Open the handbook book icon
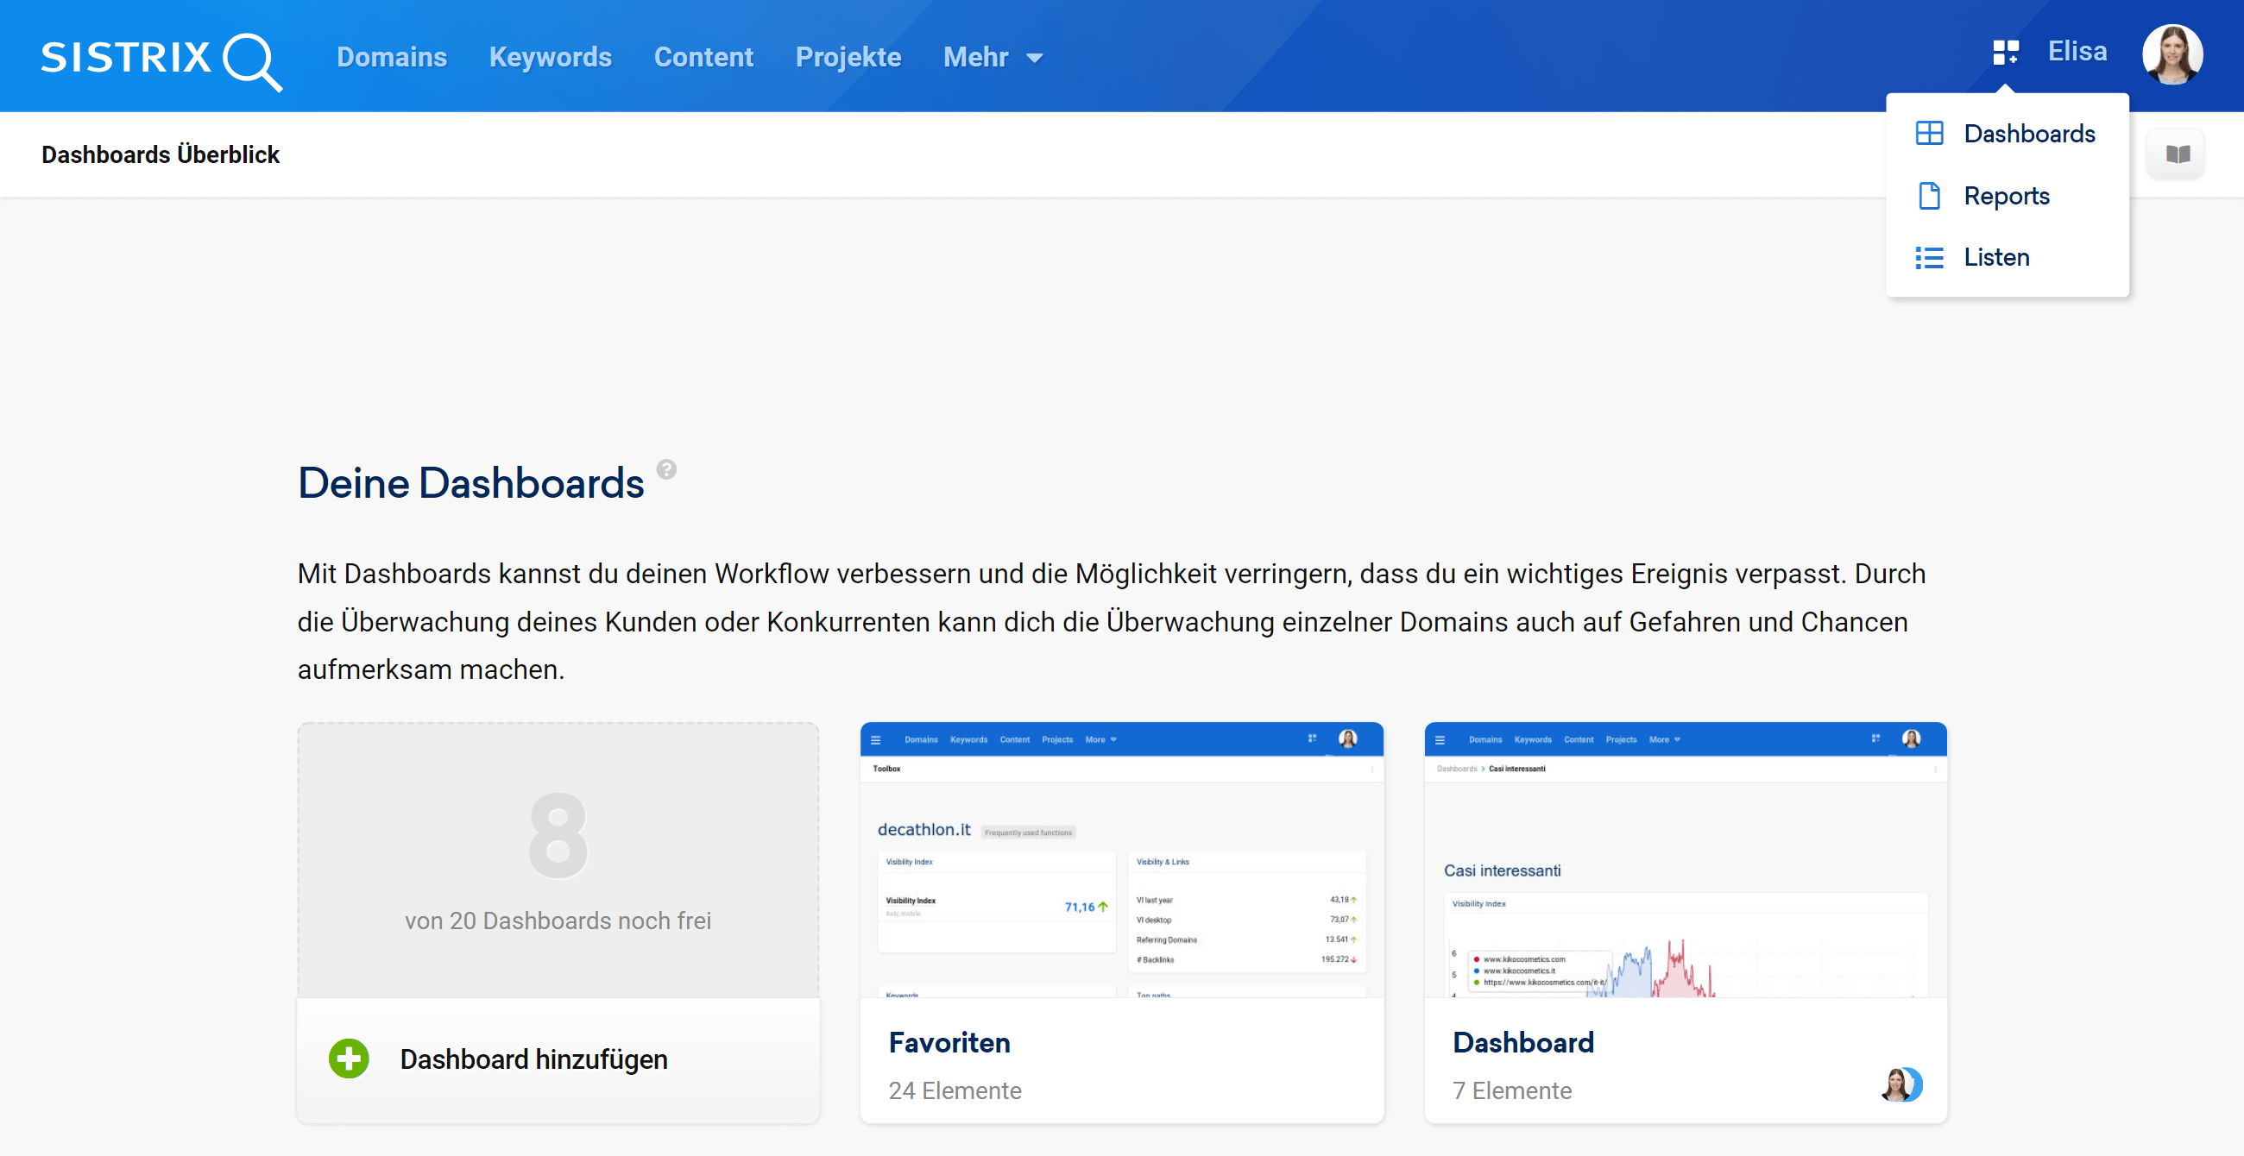The width and height of the screenshot is (2244, 1156). (2177, 155)
